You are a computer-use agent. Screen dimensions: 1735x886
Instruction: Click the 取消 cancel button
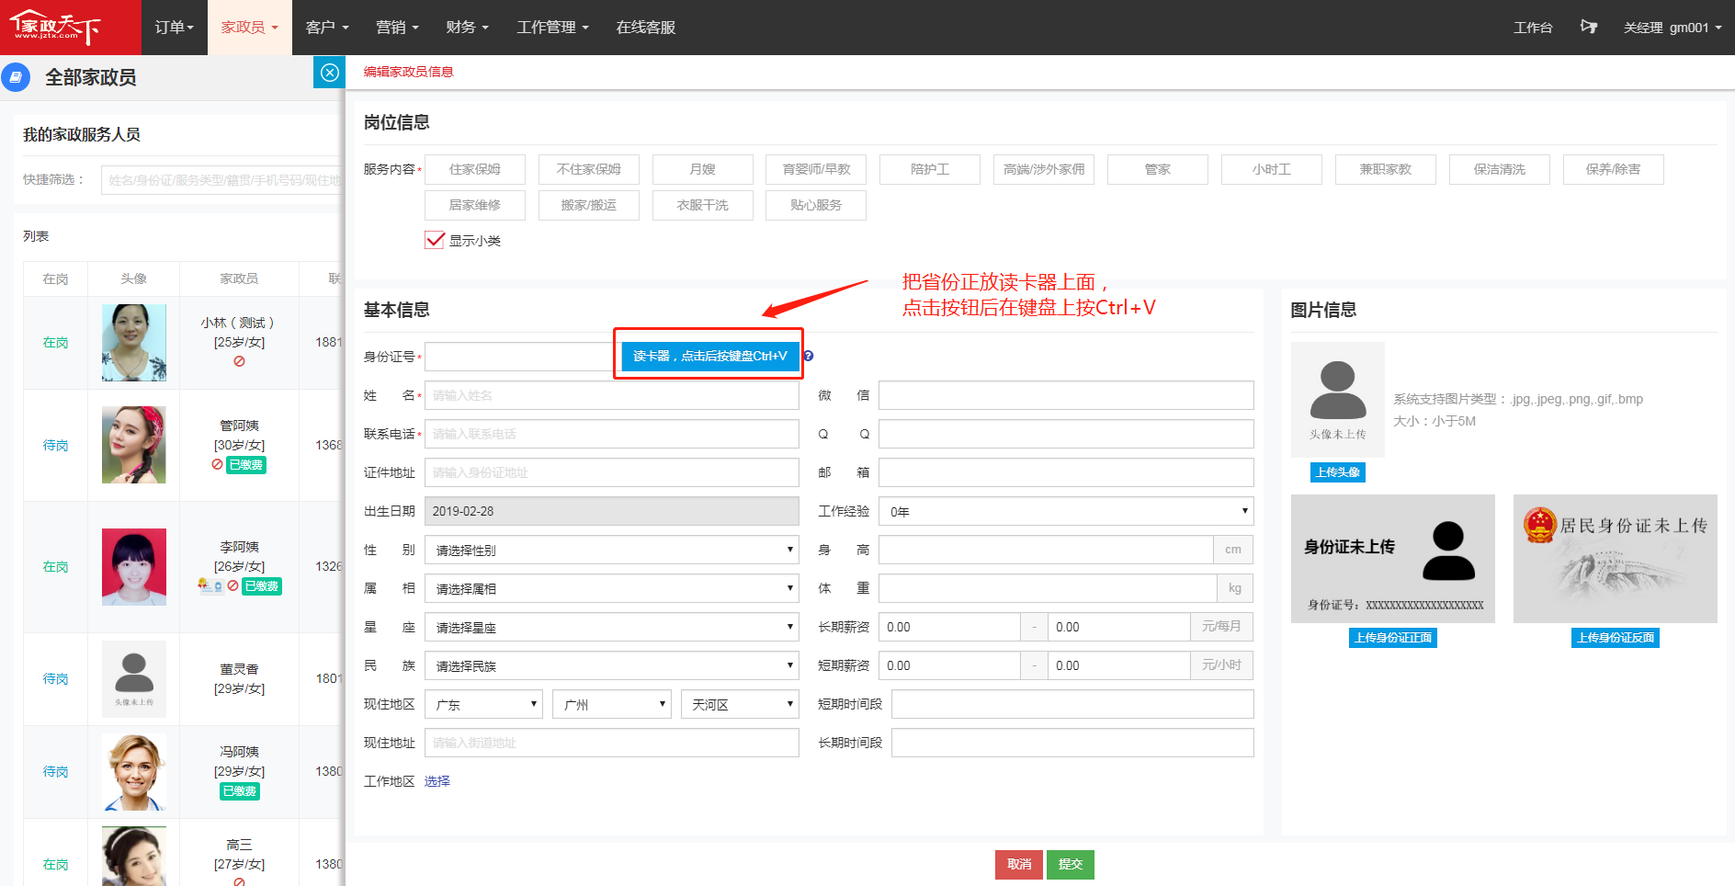click(x=1019, y=864)
